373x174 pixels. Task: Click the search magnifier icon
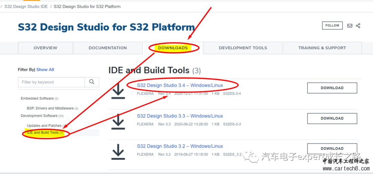[x=92, y=82]
